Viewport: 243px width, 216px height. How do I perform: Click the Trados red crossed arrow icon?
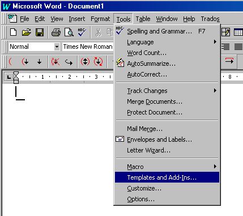pyautogui.click(x=56, y=62)
